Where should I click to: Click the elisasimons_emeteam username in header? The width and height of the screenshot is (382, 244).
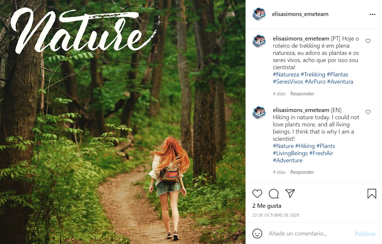coord(300,14)
